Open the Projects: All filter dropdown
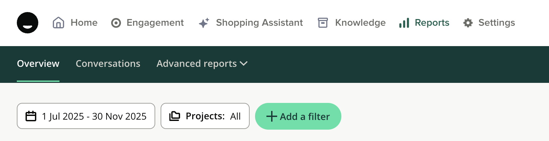 tap(213, 116)
